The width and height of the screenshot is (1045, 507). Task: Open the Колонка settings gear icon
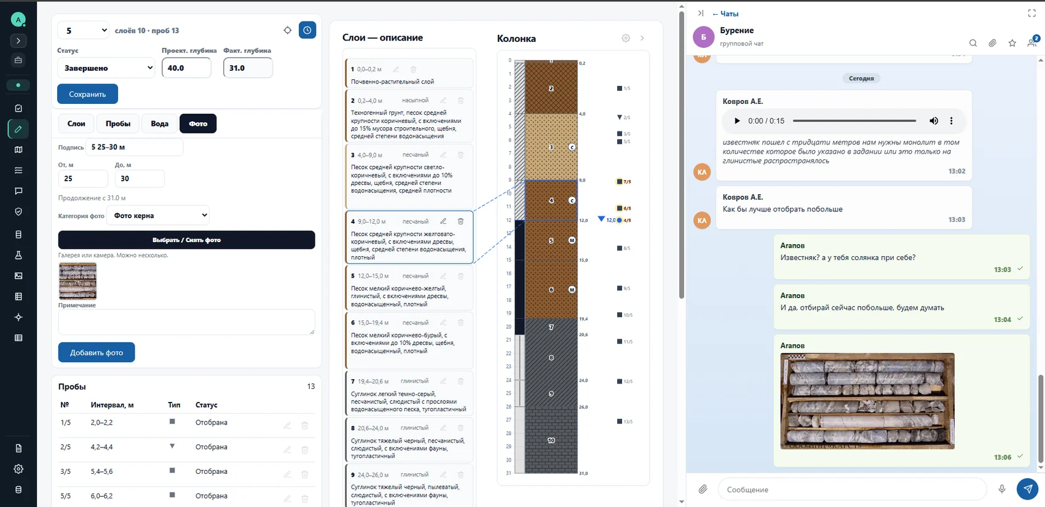(x=626, y=38)
